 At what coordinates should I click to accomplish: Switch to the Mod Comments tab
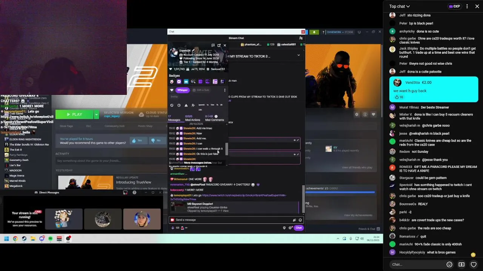[214, 118]
